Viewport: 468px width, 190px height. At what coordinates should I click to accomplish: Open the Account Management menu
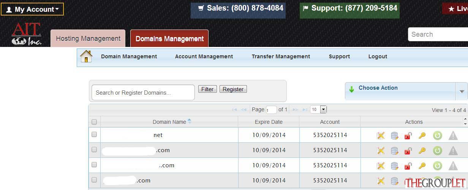(204, 56)
